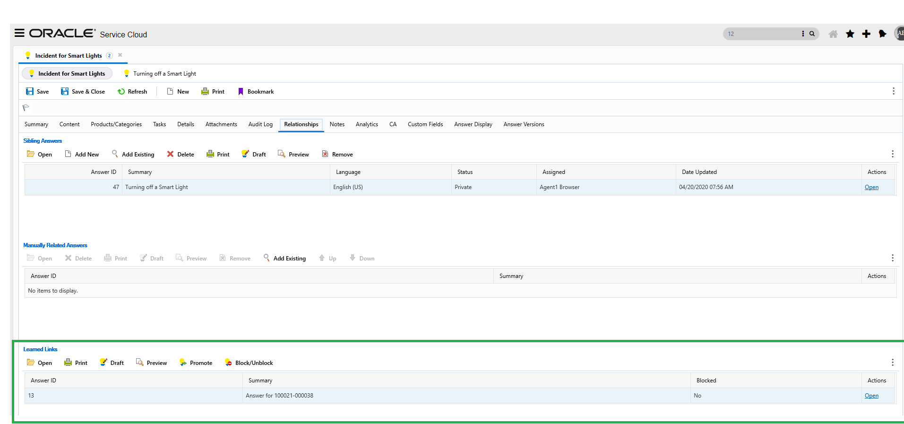
Task: Click the search magnifier icon in header
Action: (x=812, y=34)
